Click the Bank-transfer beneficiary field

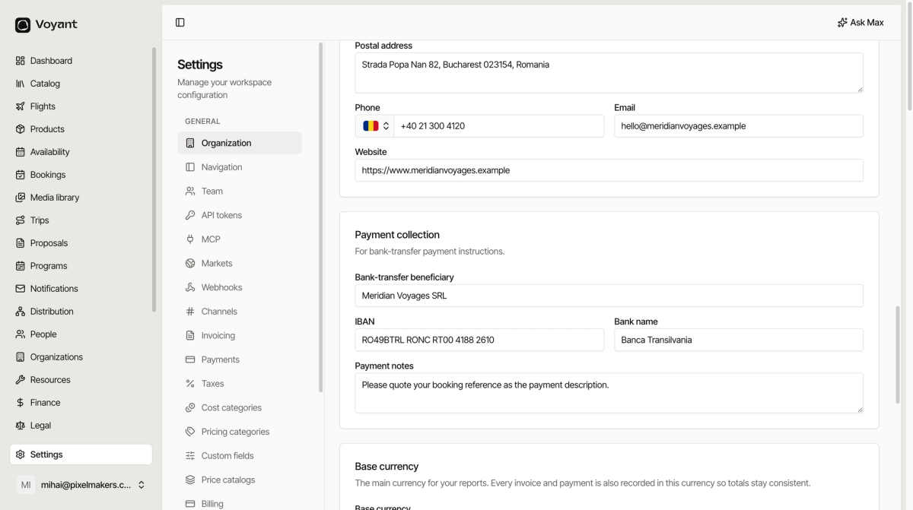pyautogui.click(x=609, y=296)
